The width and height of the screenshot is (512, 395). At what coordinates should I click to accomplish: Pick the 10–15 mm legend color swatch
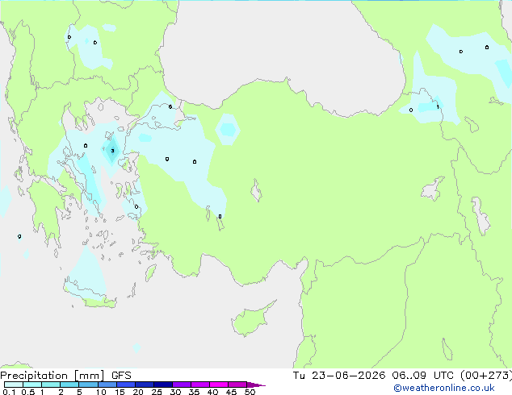tap(107, 385)
